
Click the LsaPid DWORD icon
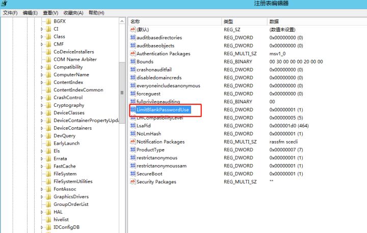133,126
